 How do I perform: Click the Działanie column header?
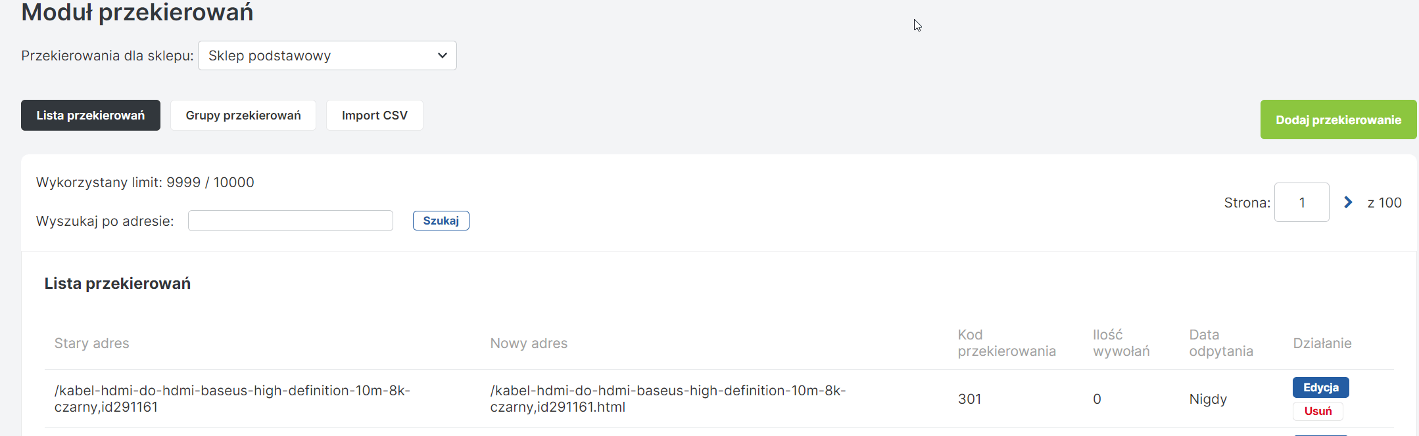[1322, 343]
